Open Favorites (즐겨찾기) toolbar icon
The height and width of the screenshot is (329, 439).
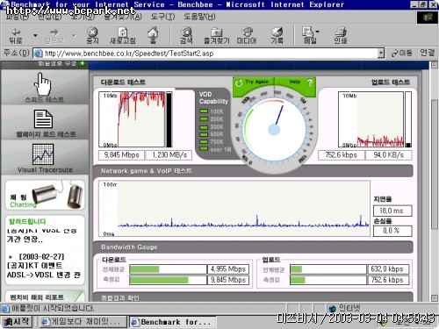(x=217, y=35)
